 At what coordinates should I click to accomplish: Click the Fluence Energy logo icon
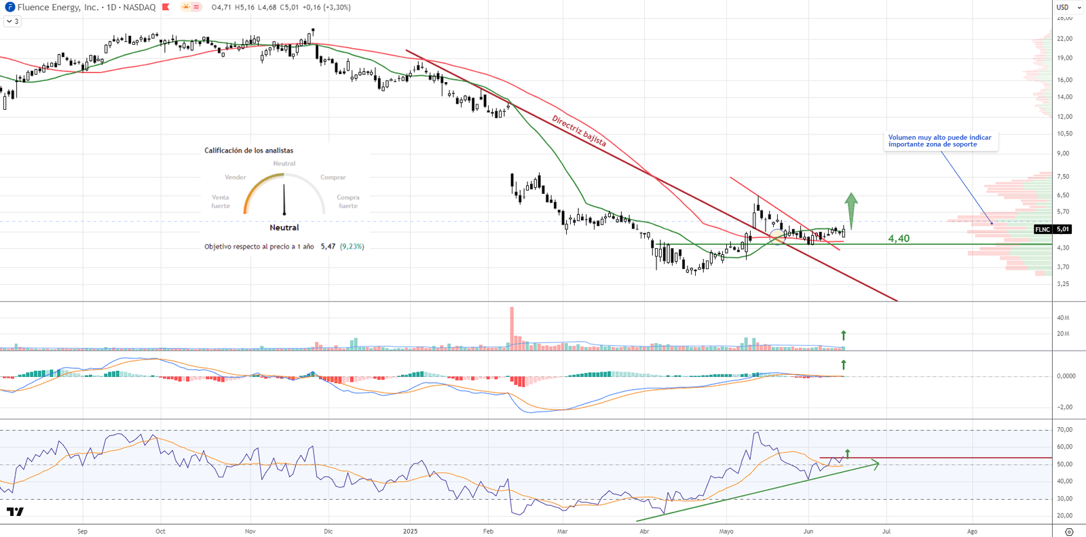10,7
